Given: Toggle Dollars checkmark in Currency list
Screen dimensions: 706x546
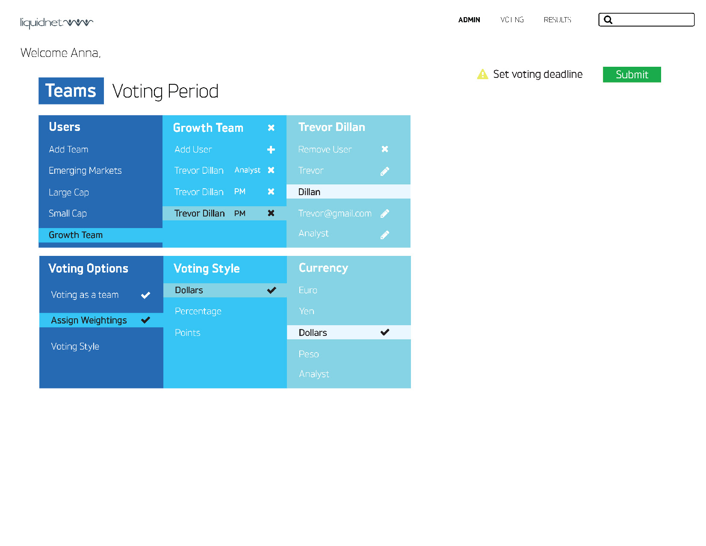Looking at the screenshot, I should [385, 332].
